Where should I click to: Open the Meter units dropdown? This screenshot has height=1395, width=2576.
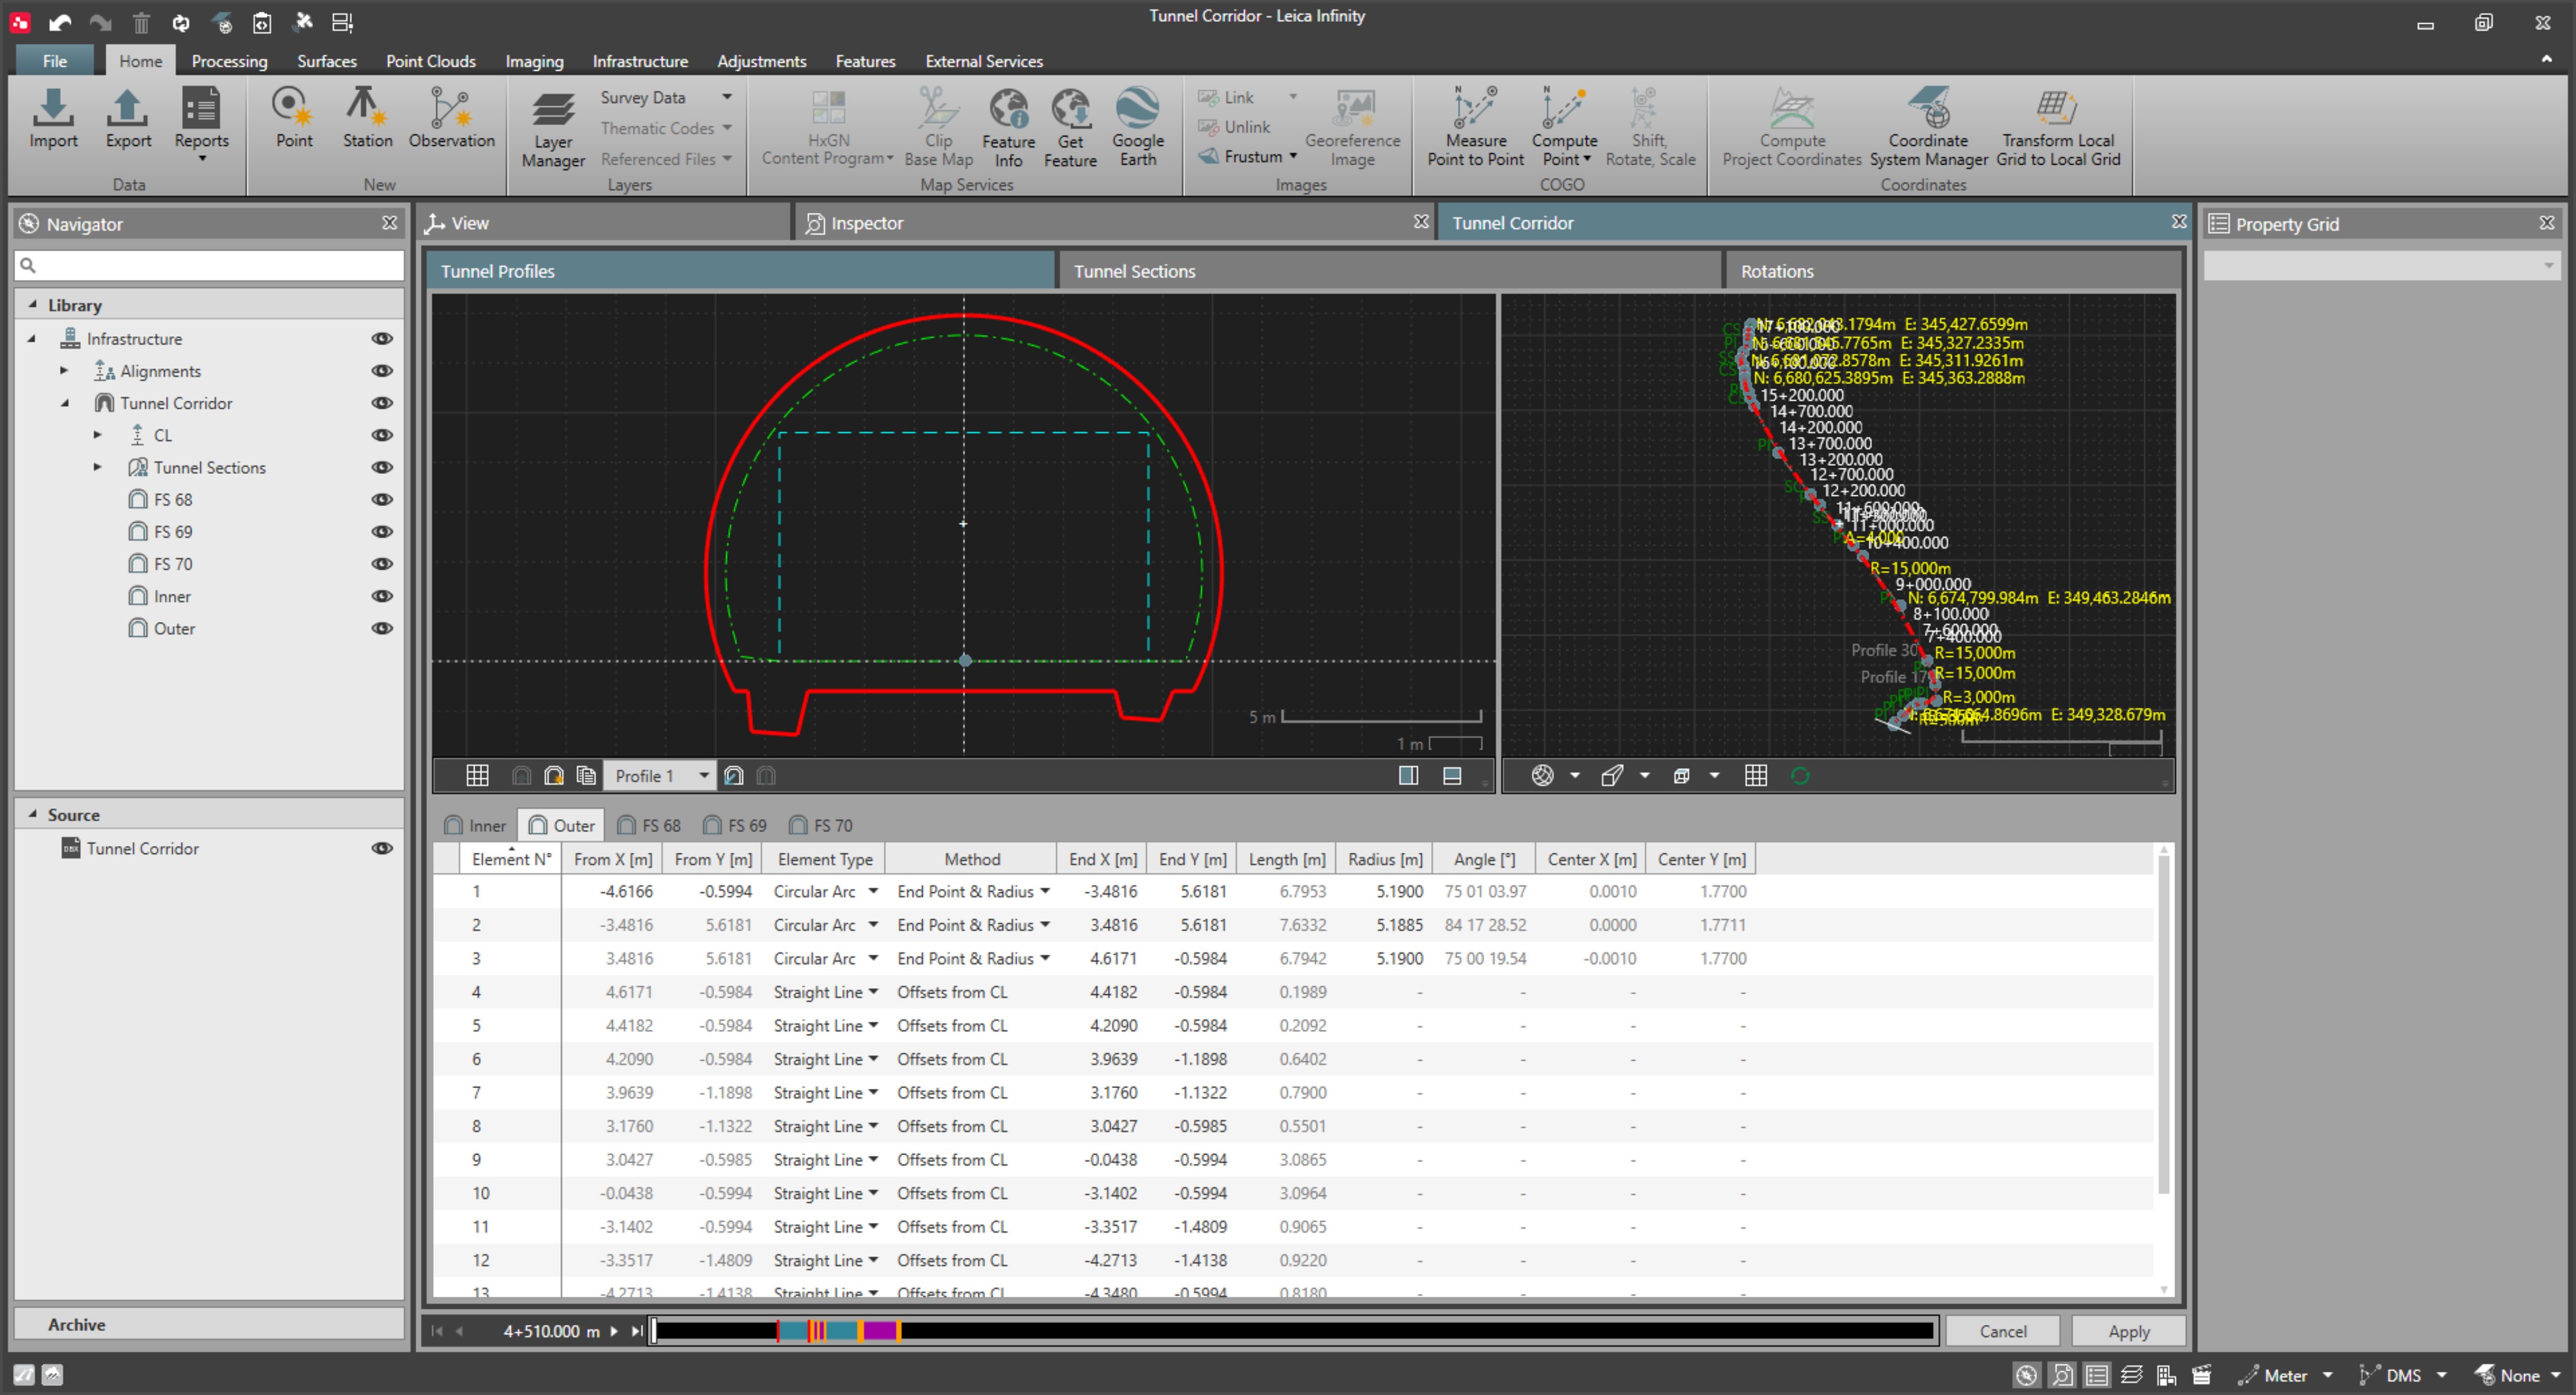[2327, 1376]
